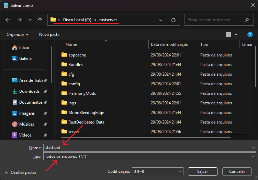Close the Salvar como dialog
This screenshot has height=180, width=258.
point(253,5)
